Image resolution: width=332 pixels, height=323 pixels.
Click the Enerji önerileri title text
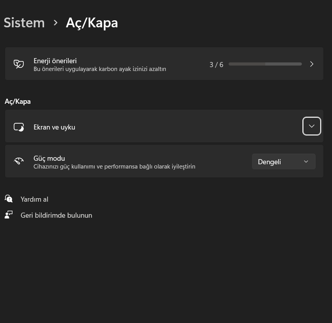[55, 61]
